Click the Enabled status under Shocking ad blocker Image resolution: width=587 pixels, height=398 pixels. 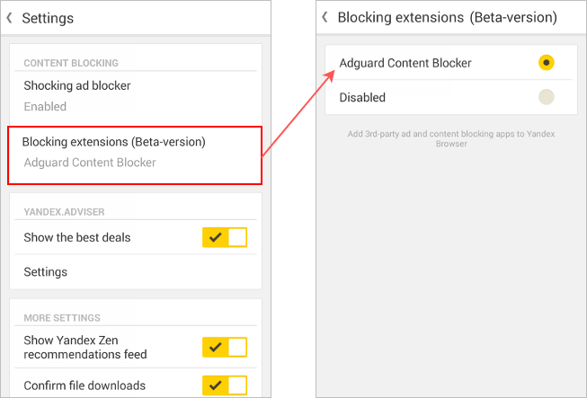pos(45,106)
